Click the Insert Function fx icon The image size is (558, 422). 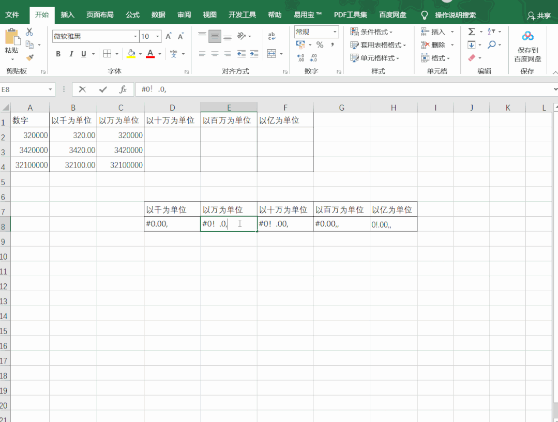click(123, 89)
